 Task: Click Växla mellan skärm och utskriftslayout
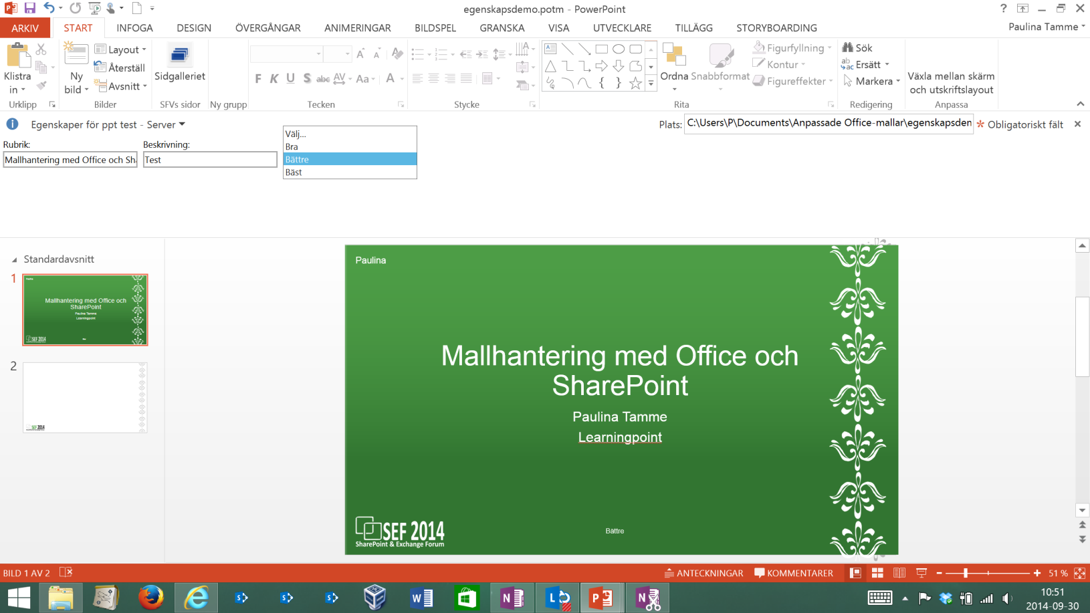pyautogui.click(x=951, y=83)
